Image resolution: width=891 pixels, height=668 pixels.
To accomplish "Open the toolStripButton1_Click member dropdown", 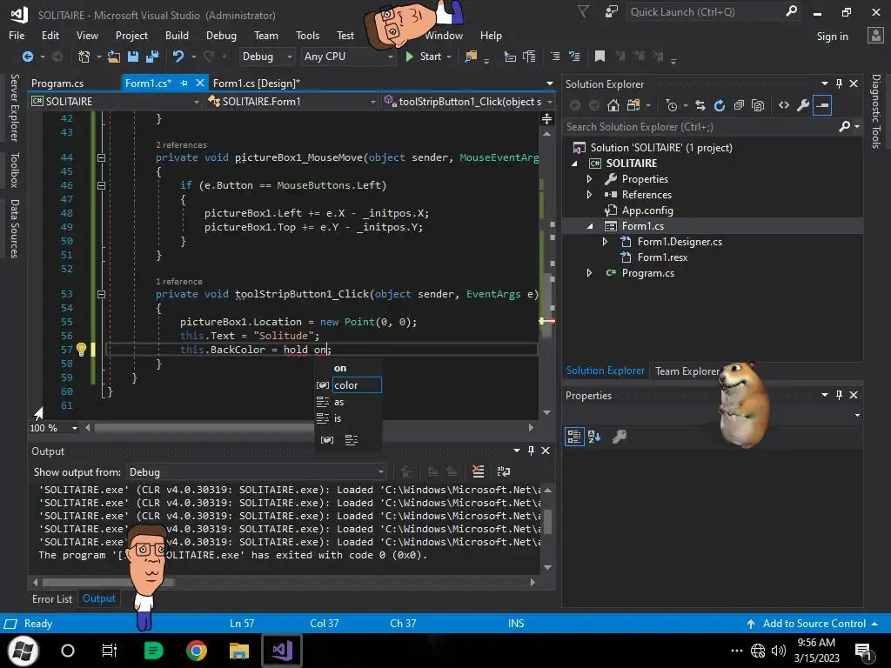I will coord(550,102).
